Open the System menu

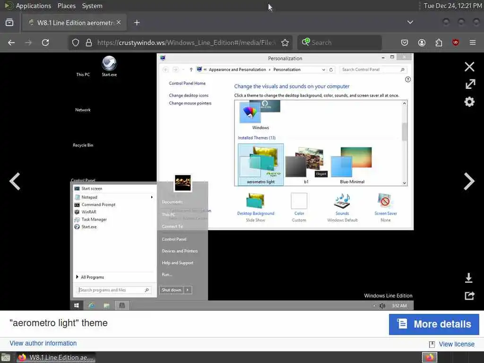click(92, 6)
